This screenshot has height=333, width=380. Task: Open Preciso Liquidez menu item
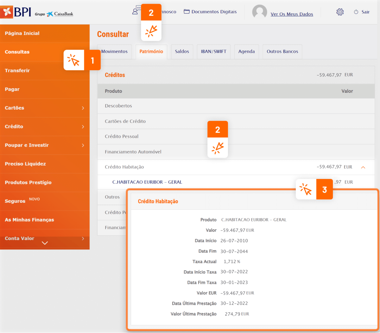(x=45, y=164)
